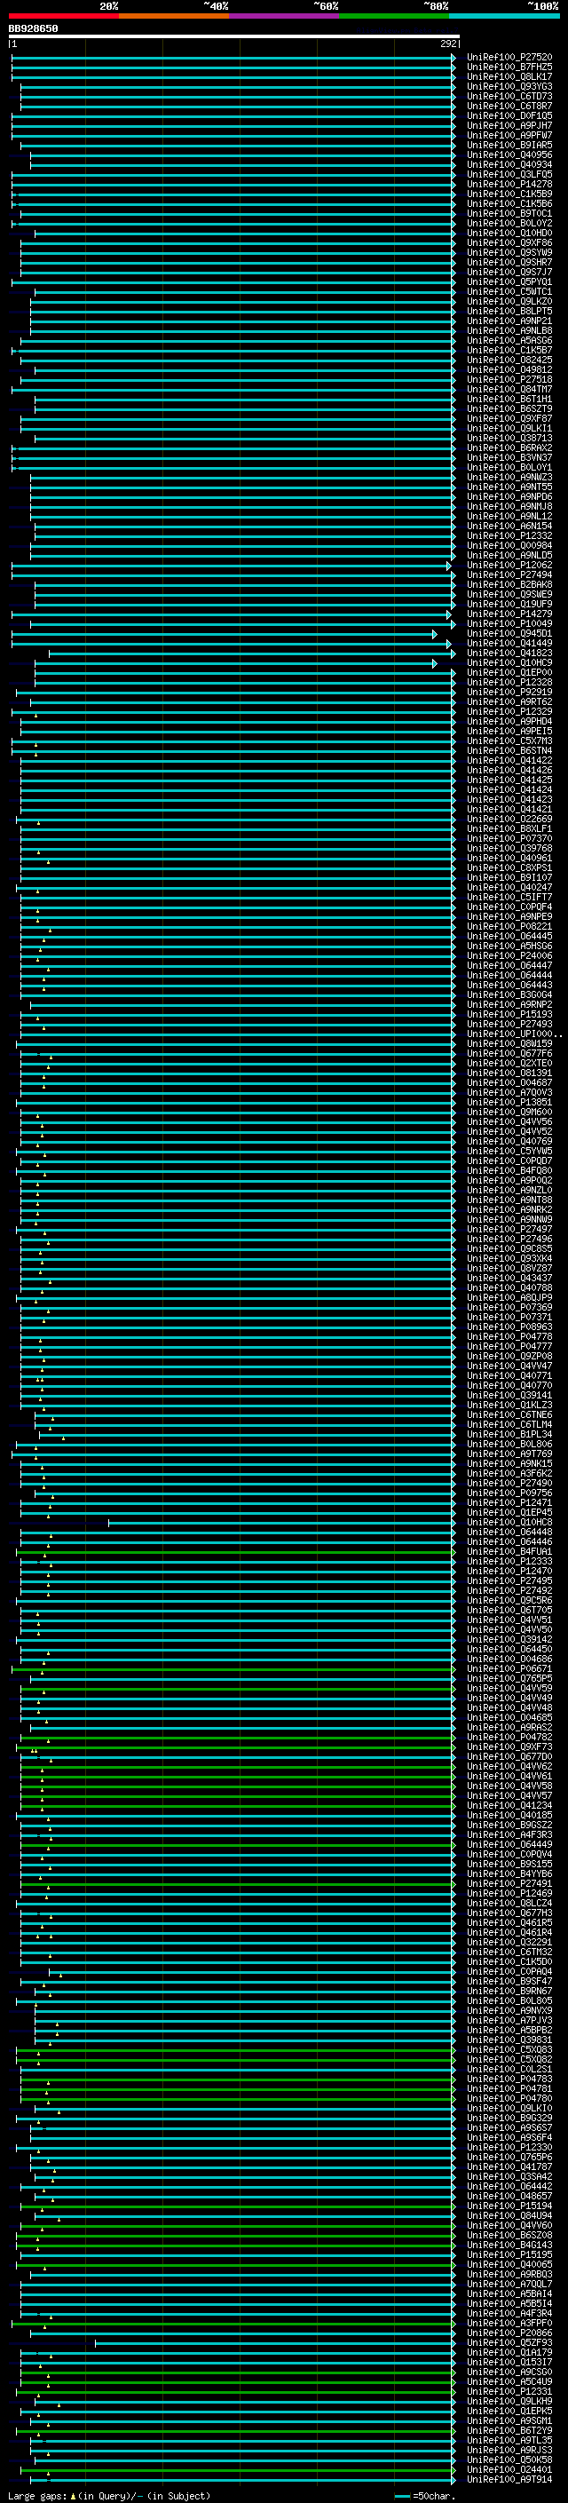Select the UniRef100_D0F1Q5 row label
Image resolution: width=568 pixels, height=2503 pixels.
click(x=509, y=115)
